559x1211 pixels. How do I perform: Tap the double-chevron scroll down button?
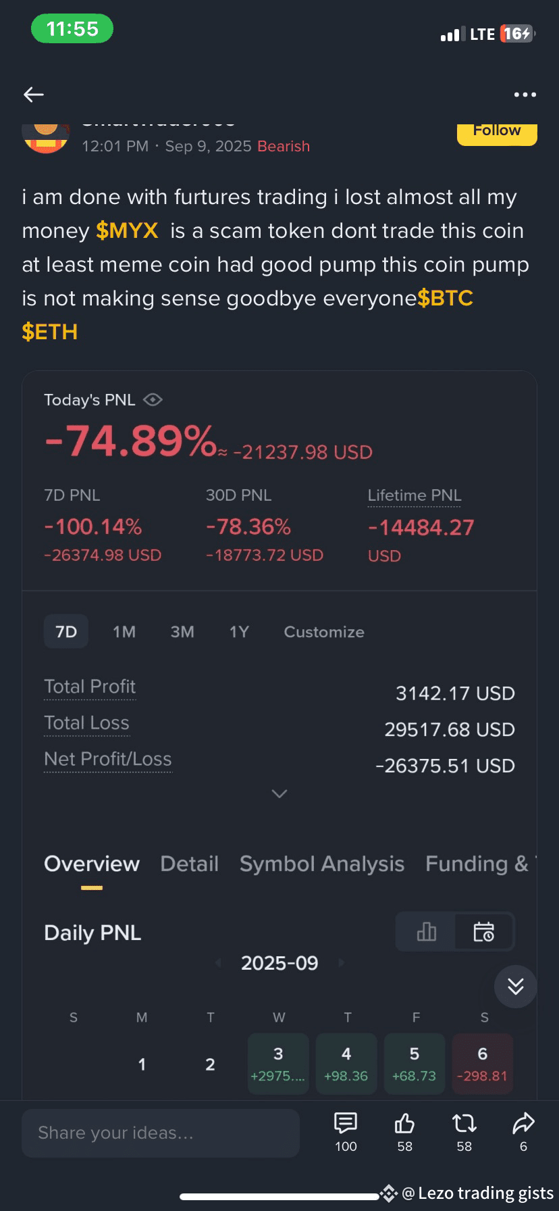(x=516, y=987)
